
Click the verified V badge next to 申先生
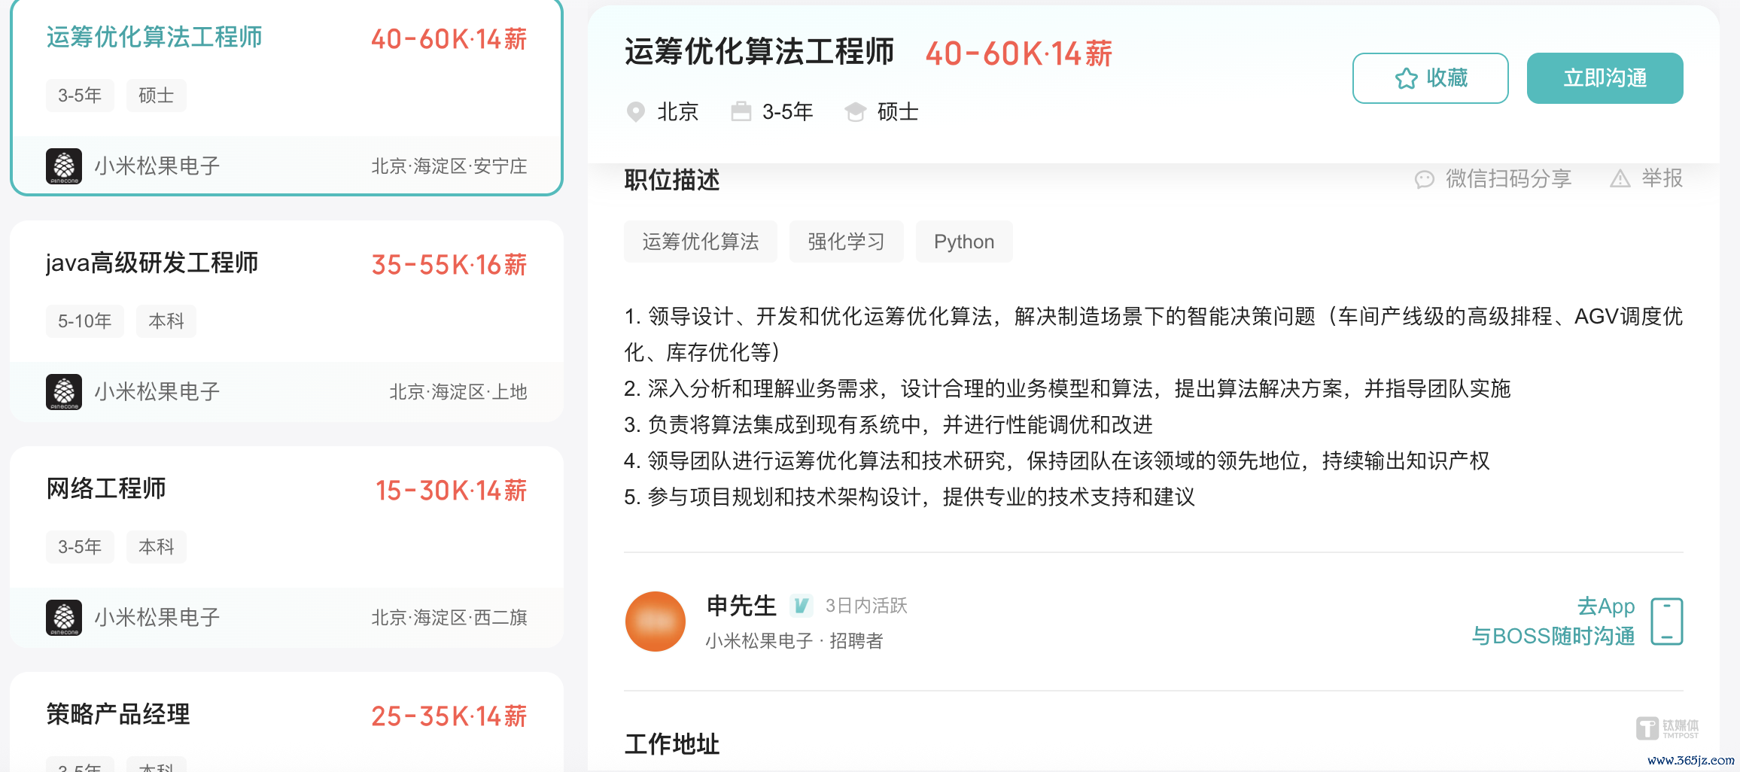pos(801,605)
